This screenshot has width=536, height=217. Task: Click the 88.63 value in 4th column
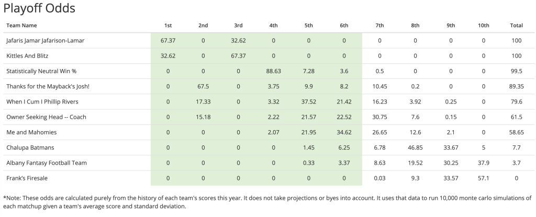[274, 71]
